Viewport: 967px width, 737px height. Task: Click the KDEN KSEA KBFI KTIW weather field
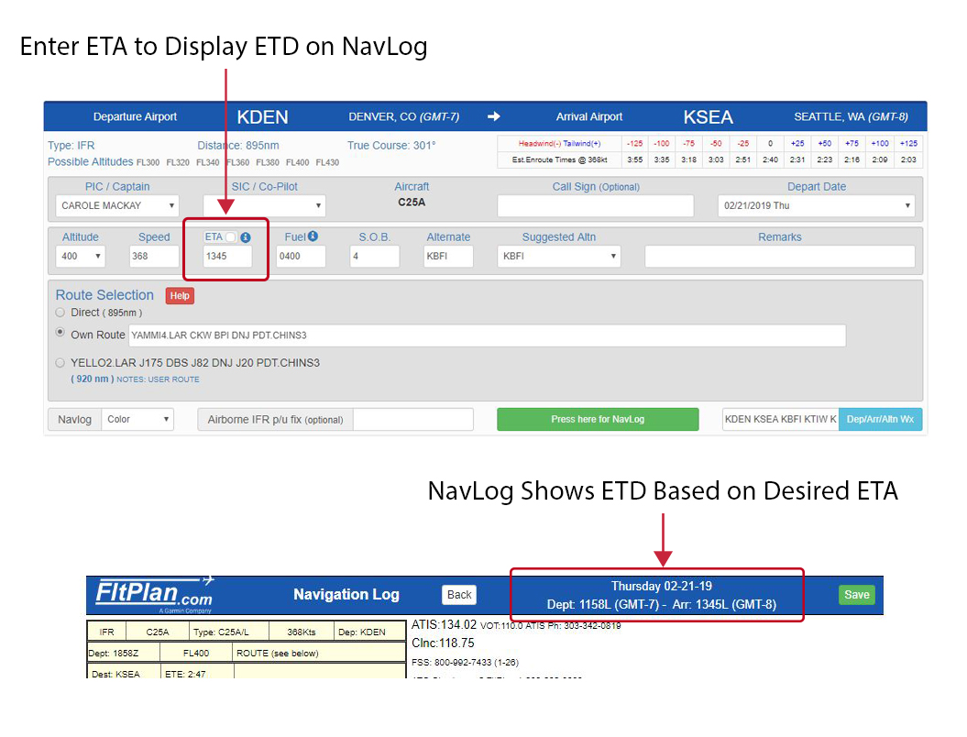pos(780,420)
